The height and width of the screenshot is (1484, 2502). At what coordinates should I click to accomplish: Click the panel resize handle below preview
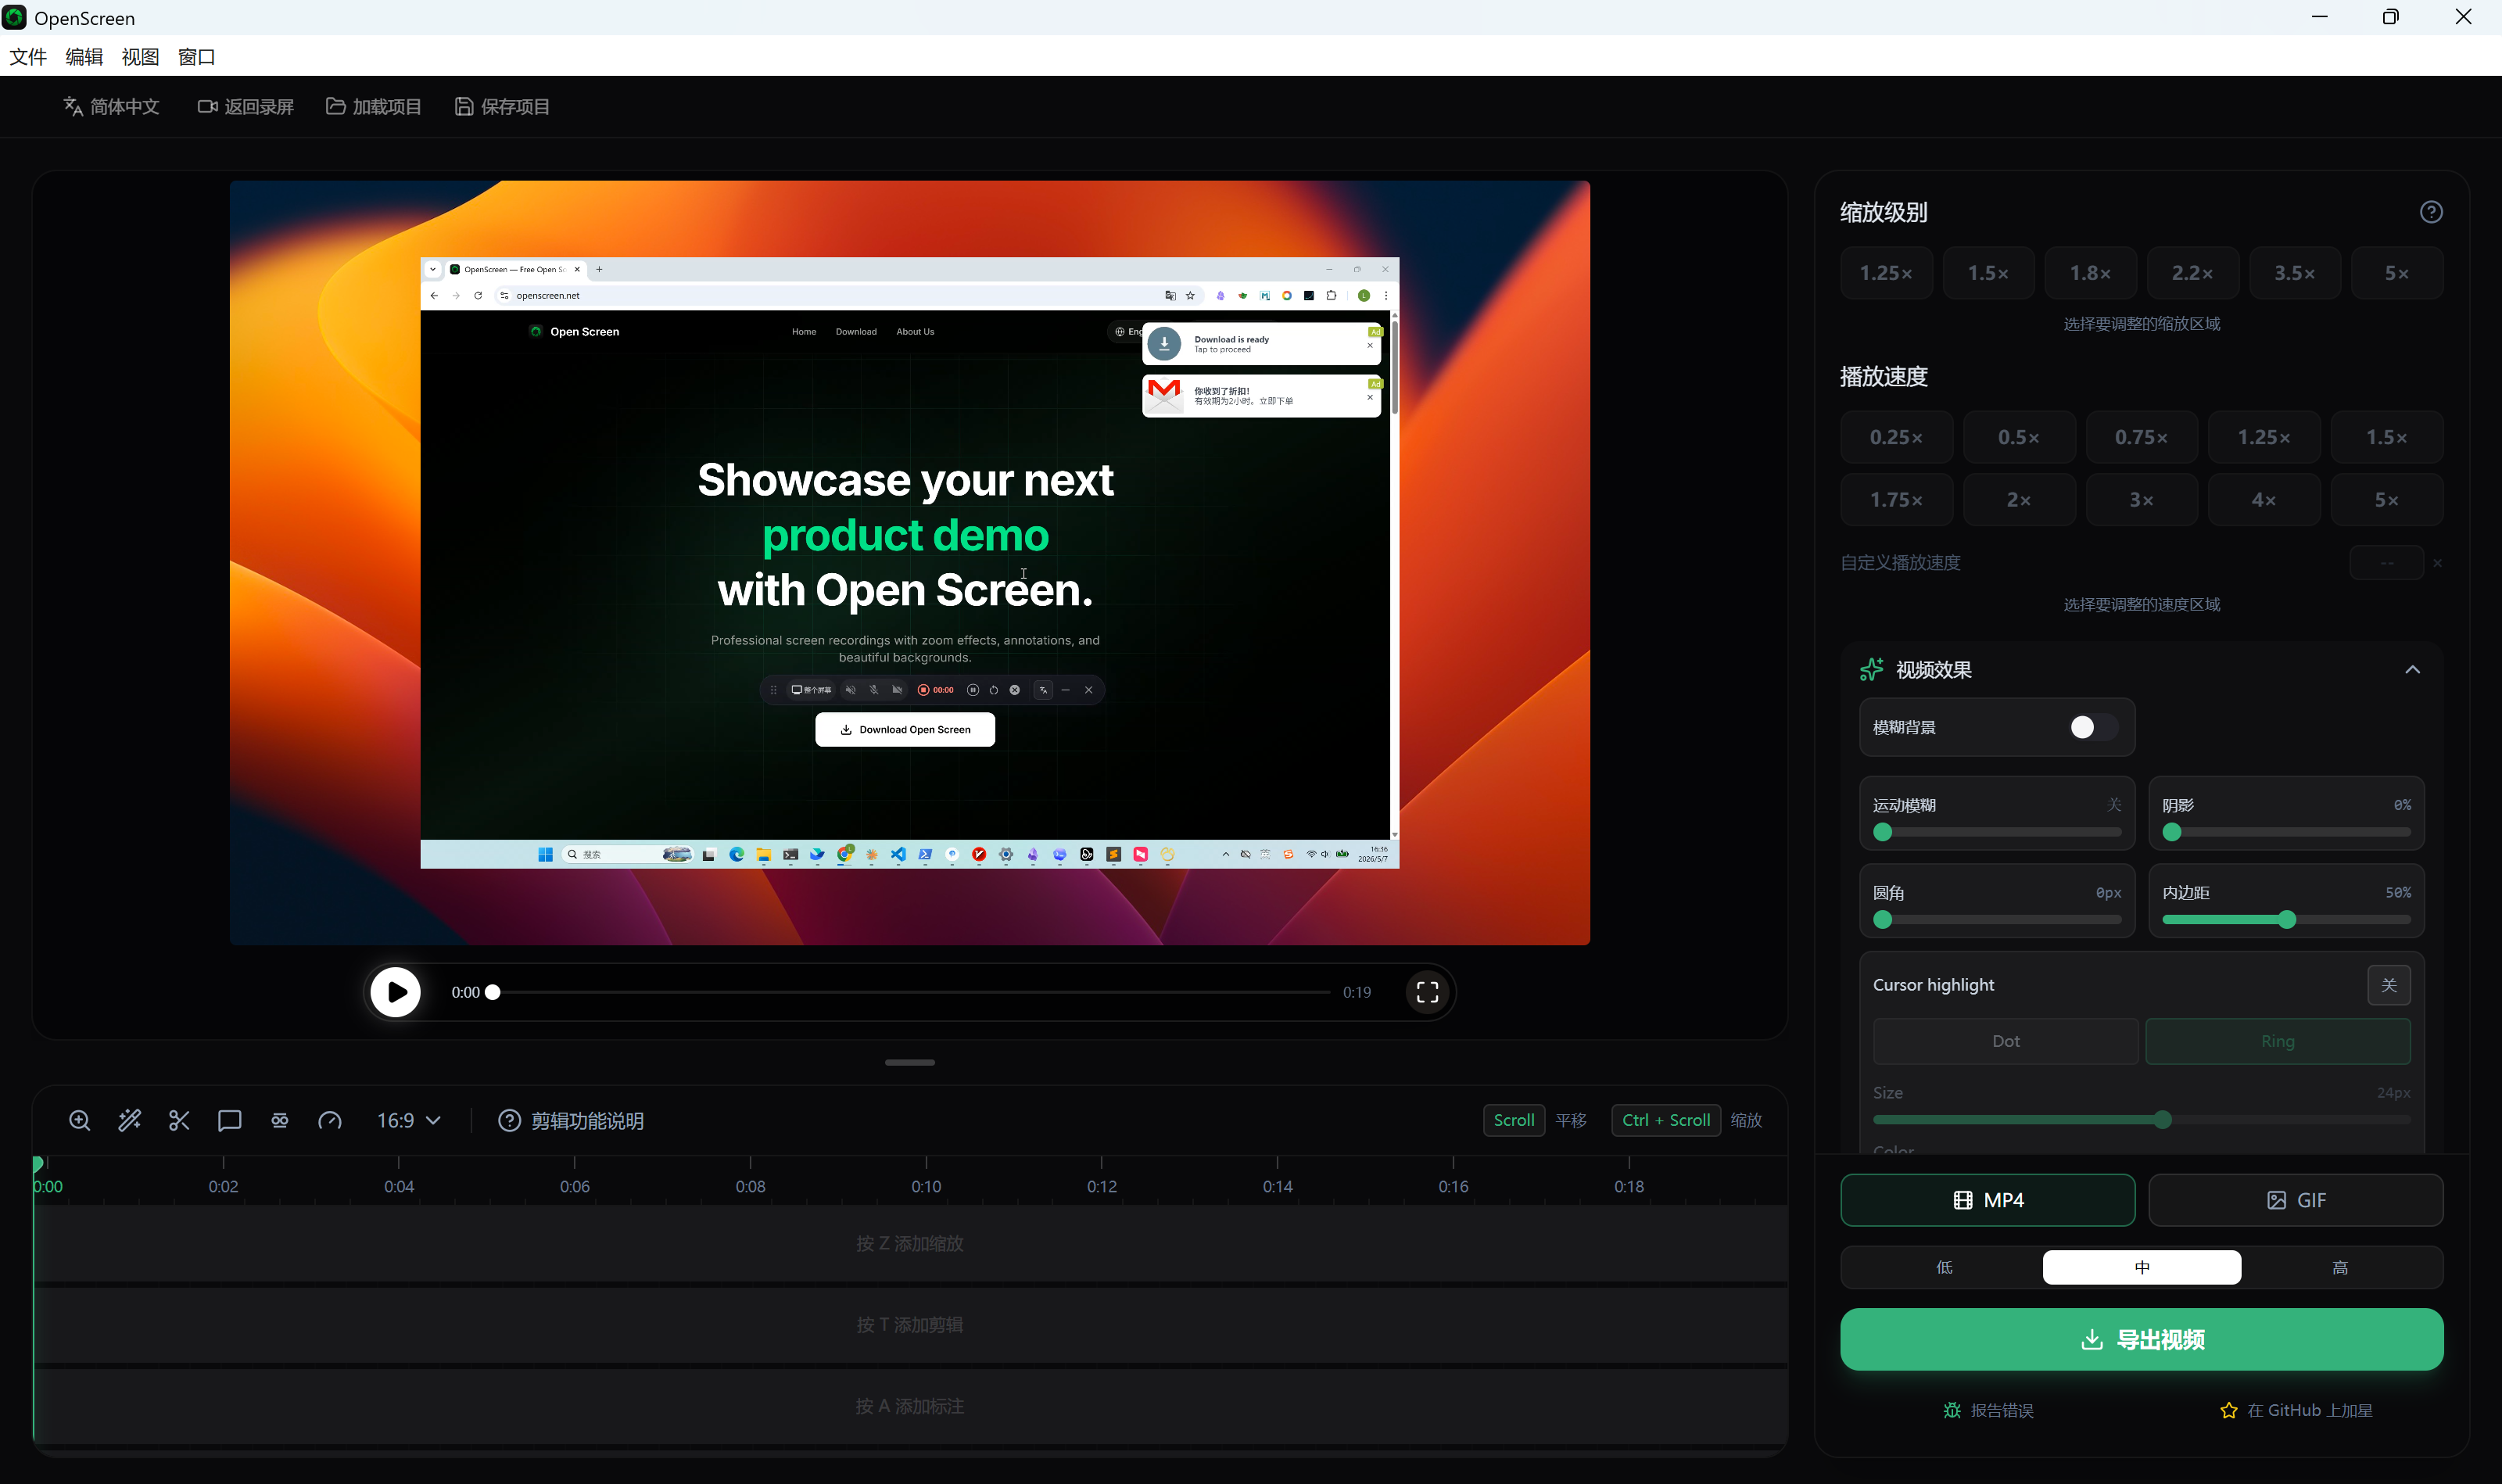click(x=910, y=1062)
